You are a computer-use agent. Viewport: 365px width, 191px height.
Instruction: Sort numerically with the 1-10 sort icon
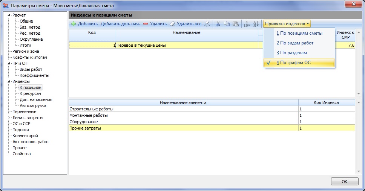(247, 24)
